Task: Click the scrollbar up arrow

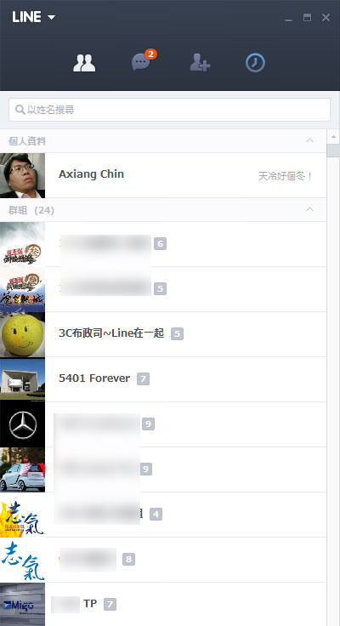Action: coord(333,137)
